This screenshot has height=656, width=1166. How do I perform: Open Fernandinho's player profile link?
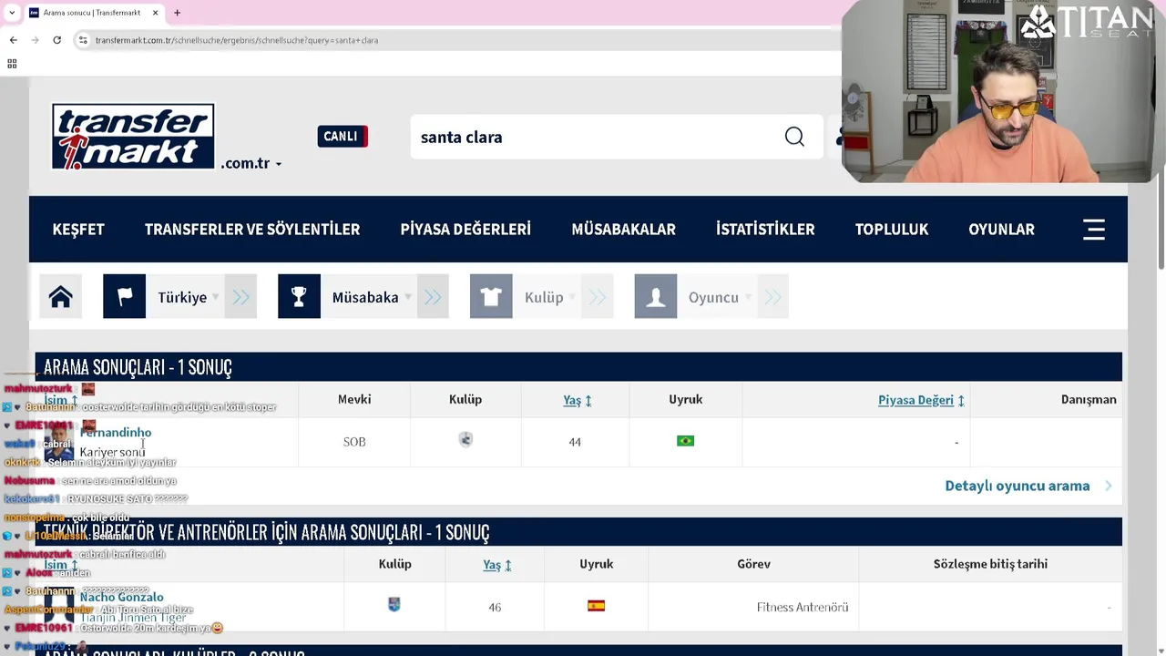point(116,433)
